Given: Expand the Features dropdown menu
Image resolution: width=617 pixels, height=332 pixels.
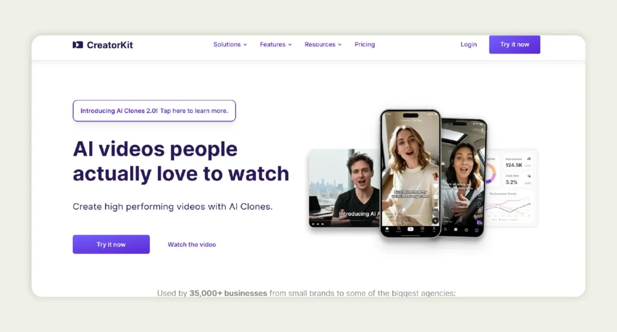Looking at the screenshot, I should pos(276,45).
